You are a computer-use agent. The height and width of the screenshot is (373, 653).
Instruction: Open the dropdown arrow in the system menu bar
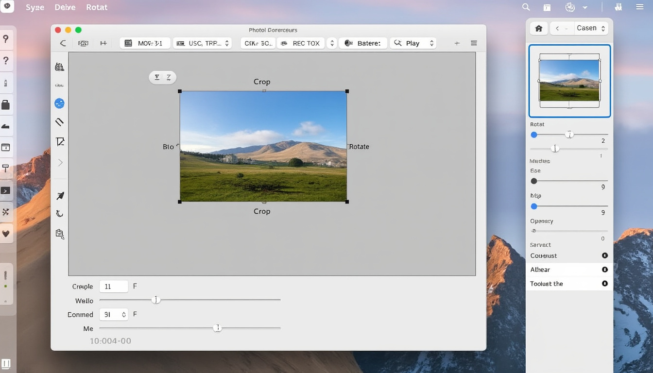click(585, 7)
